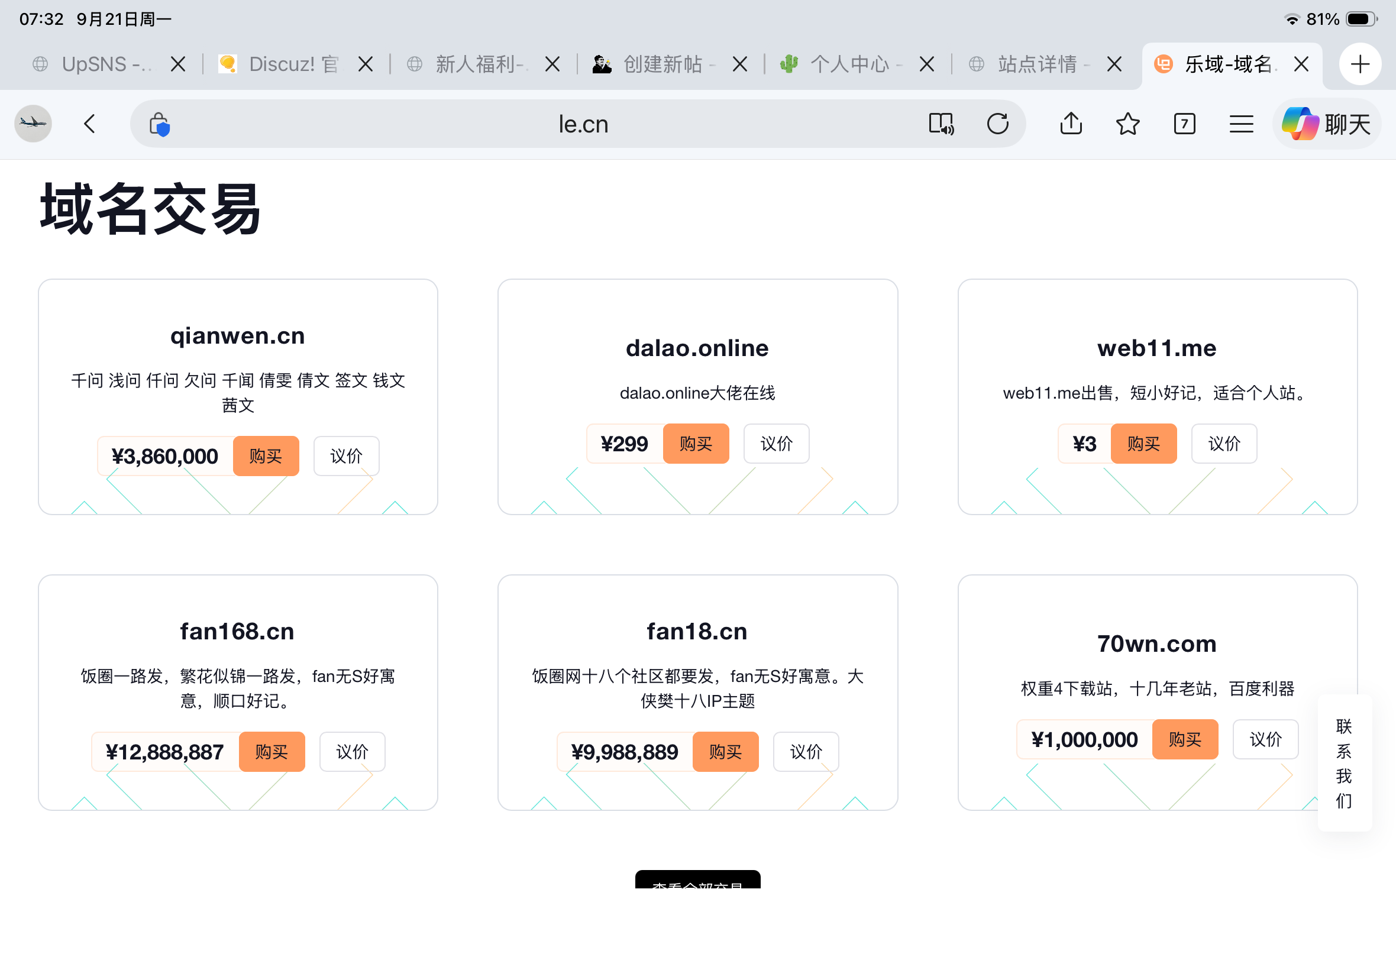Add a new tab with plus
The height and width of the screenshot is (970, 1396).
[x=1360, y=64]
